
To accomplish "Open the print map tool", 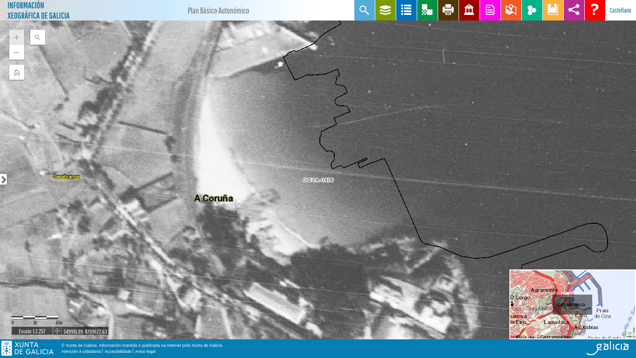I will click(448, 10).
